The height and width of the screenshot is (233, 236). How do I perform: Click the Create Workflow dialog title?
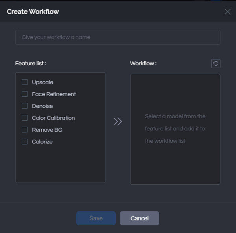click(33, 11)
